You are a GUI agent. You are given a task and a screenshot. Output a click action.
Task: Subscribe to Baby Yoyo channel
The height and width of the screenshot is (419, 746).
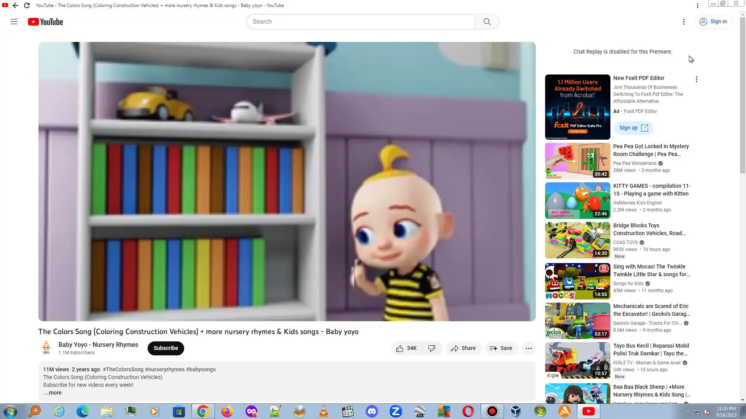[166, 348]
